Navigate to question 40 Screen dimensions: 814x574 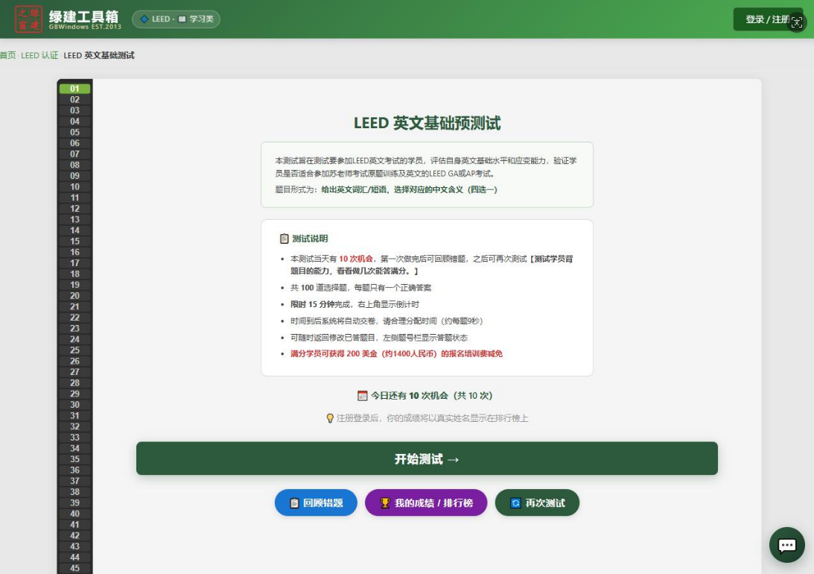(74, 514)
